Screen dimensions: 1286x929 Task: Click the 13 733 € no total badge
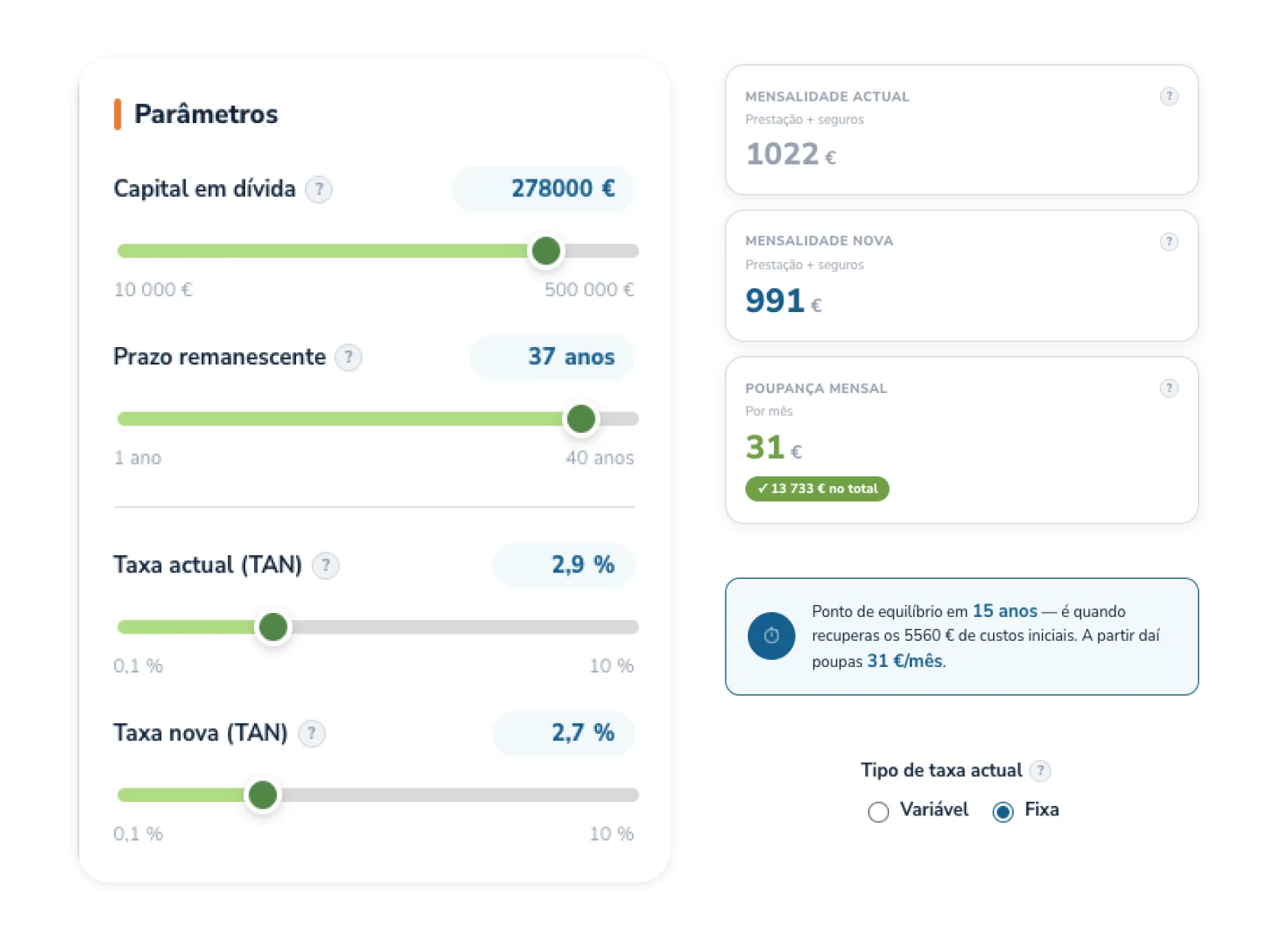817,489
